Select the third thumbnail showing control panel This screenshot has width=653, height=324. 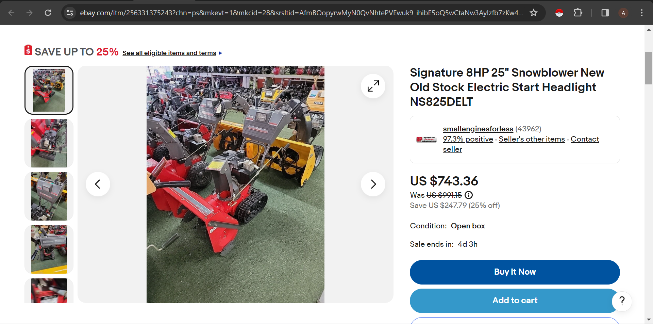tap(49, 196)
